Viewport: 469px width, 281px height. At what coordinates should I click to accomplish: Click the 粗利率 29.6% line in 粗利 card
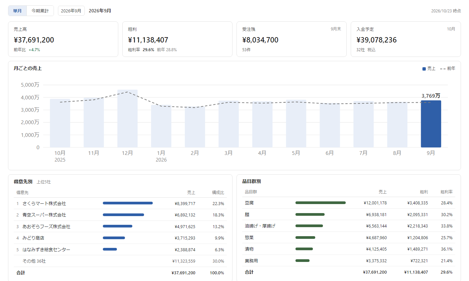(x=141, y=50)
